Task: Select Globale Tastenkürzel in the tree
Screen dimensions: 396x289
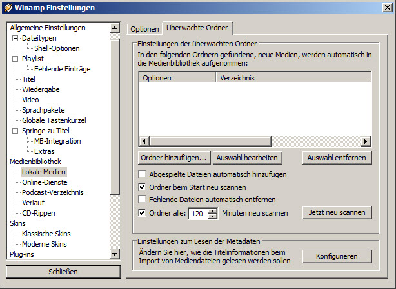Action: pyautogui.click(x=54, y=120)
